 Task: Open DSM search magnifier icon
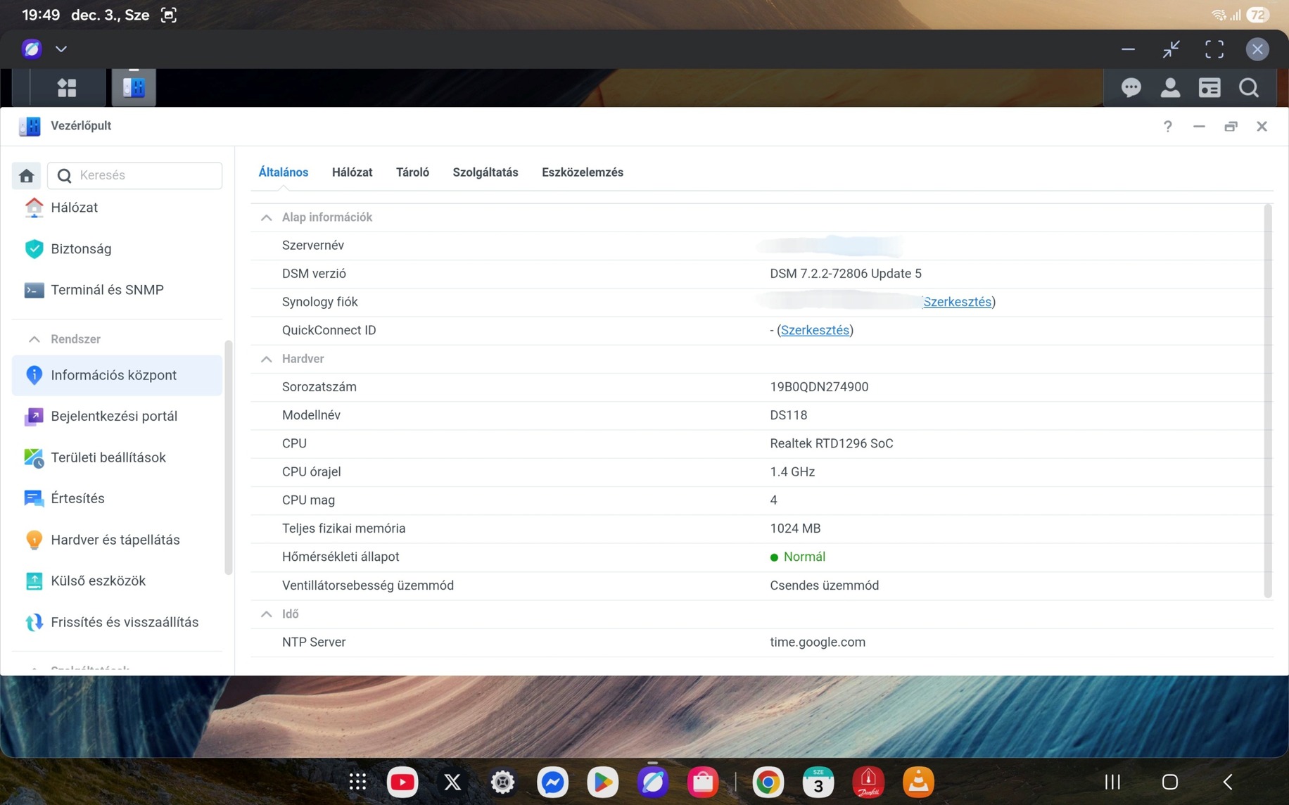1249,88
